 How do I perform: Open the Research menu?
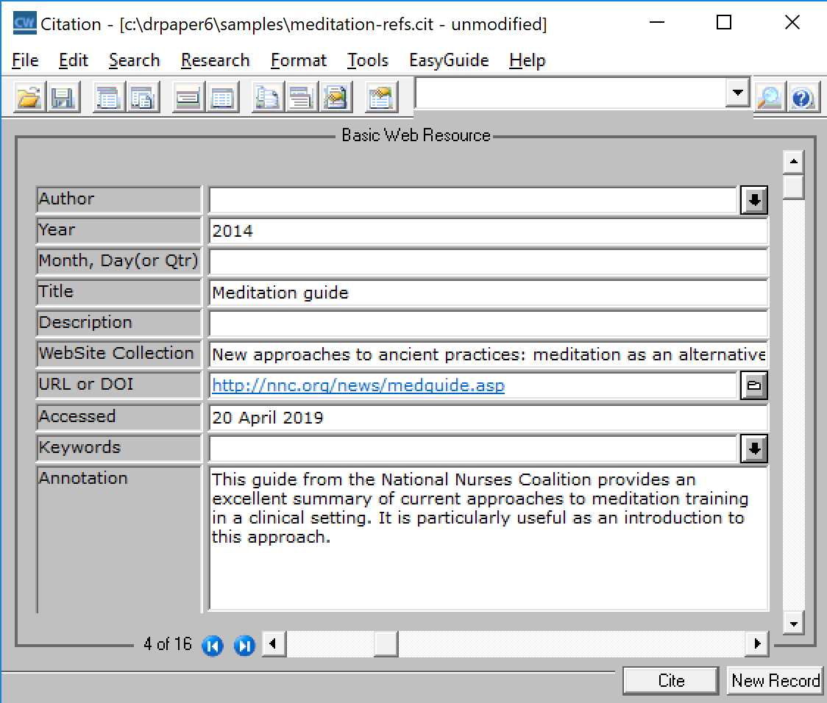(215, 60)
